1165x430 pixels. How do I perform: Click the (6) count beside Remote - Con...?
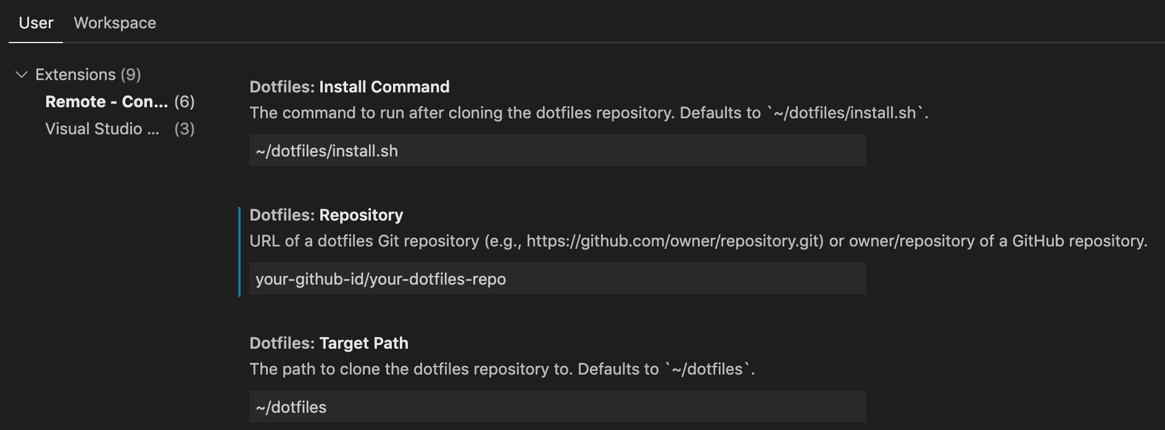184,102
